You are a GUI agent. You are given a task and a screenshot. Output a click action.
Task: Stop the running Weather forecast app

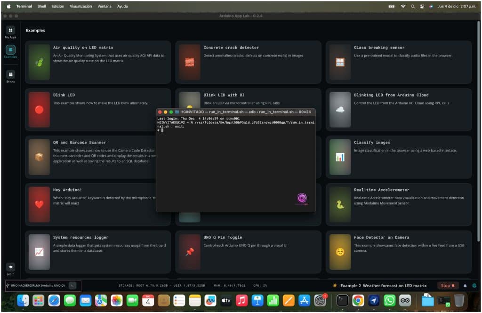447,286
